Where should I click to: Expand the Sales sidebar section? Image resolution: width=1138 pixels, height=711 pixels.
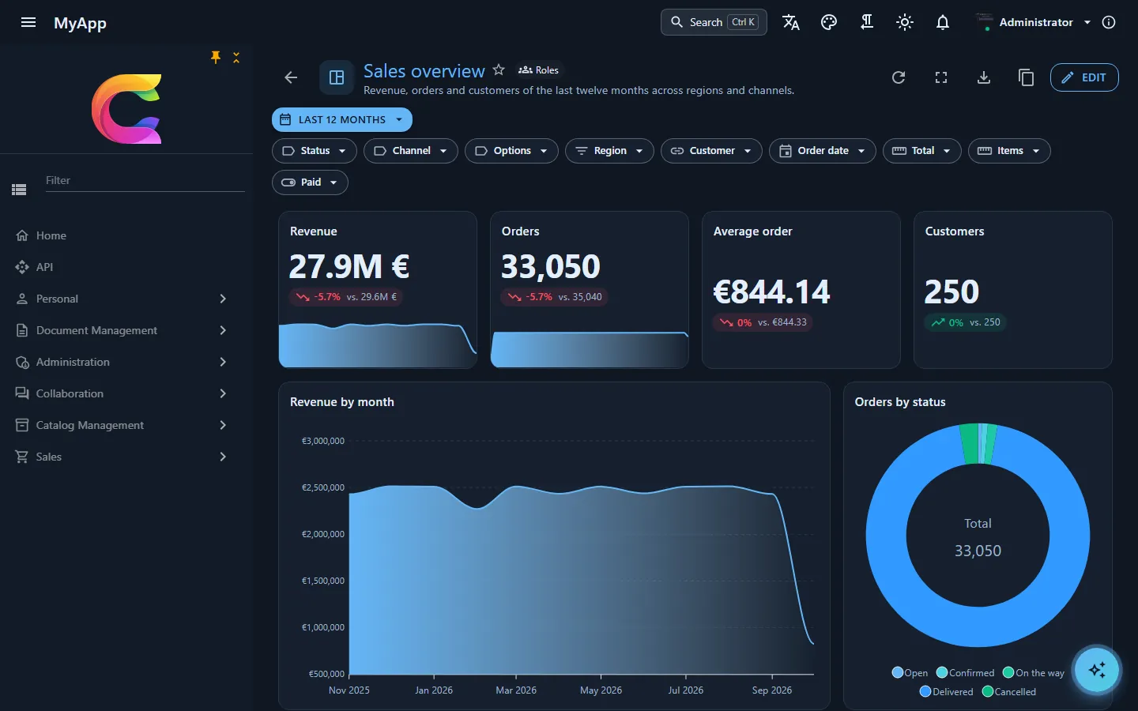tap(126, 457)
